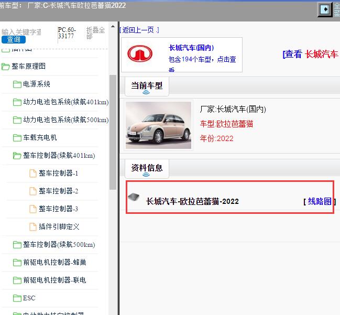Image resolution: width=340 pixels, height=315 pixels.
Task: Click the folder icon of ESC
Action: tap(17, 298)
